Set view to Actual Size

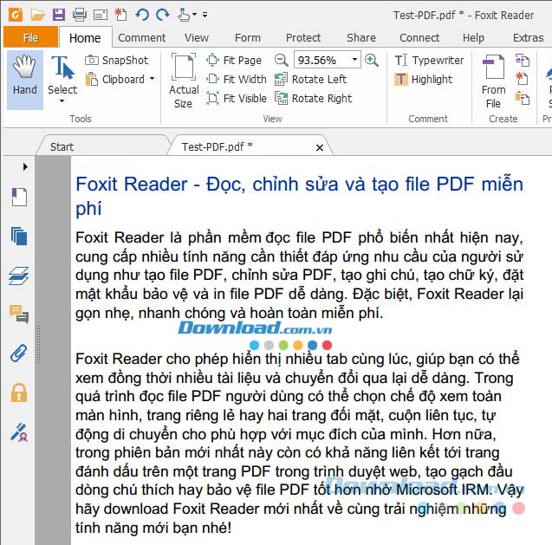click(x=184, y=81)
